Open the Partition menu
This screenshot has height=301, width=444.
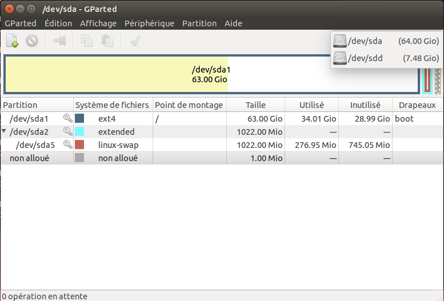pyautogui.click(x=199, y=23)
